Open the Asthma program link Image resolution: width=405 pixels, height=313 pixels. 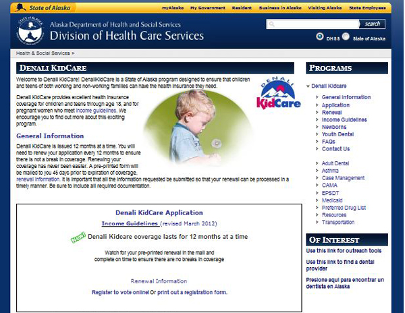330,171
